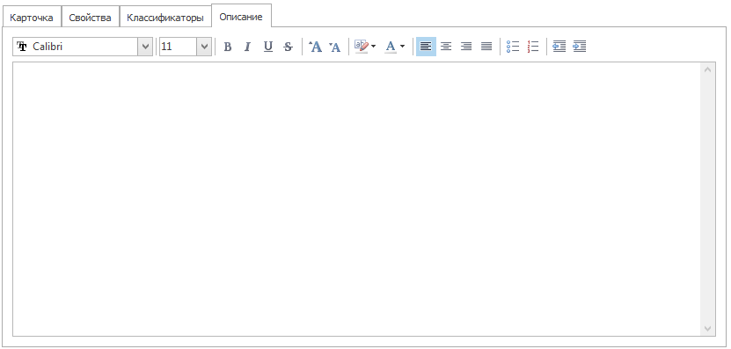Apply font color

[x=391, y=47]
